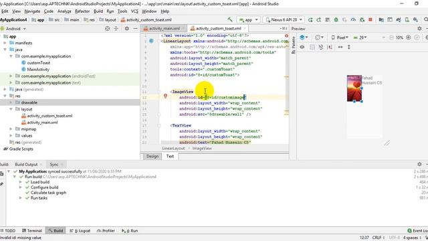Viewport: 428px width, 241px height.
Task: Click the apply changes restart icon
Action: point(318,19)
